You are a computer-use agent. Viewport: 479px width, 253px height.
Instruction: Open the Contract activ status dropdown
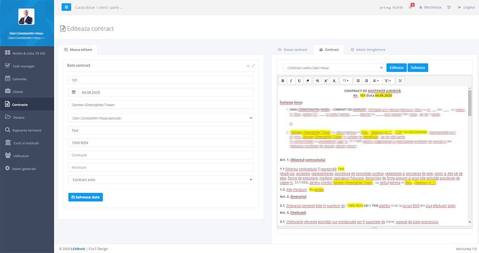tap(161, 180)
